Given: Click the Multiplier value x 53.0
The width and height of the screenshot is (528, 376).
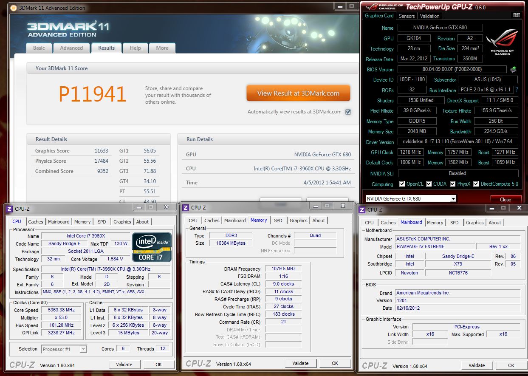Looking at the screenshot, I should pos(62,318).
